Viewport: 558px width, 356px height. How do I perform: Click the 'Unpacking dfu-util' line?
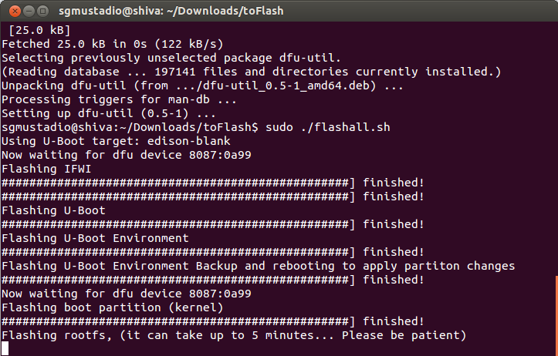[202, 86]
